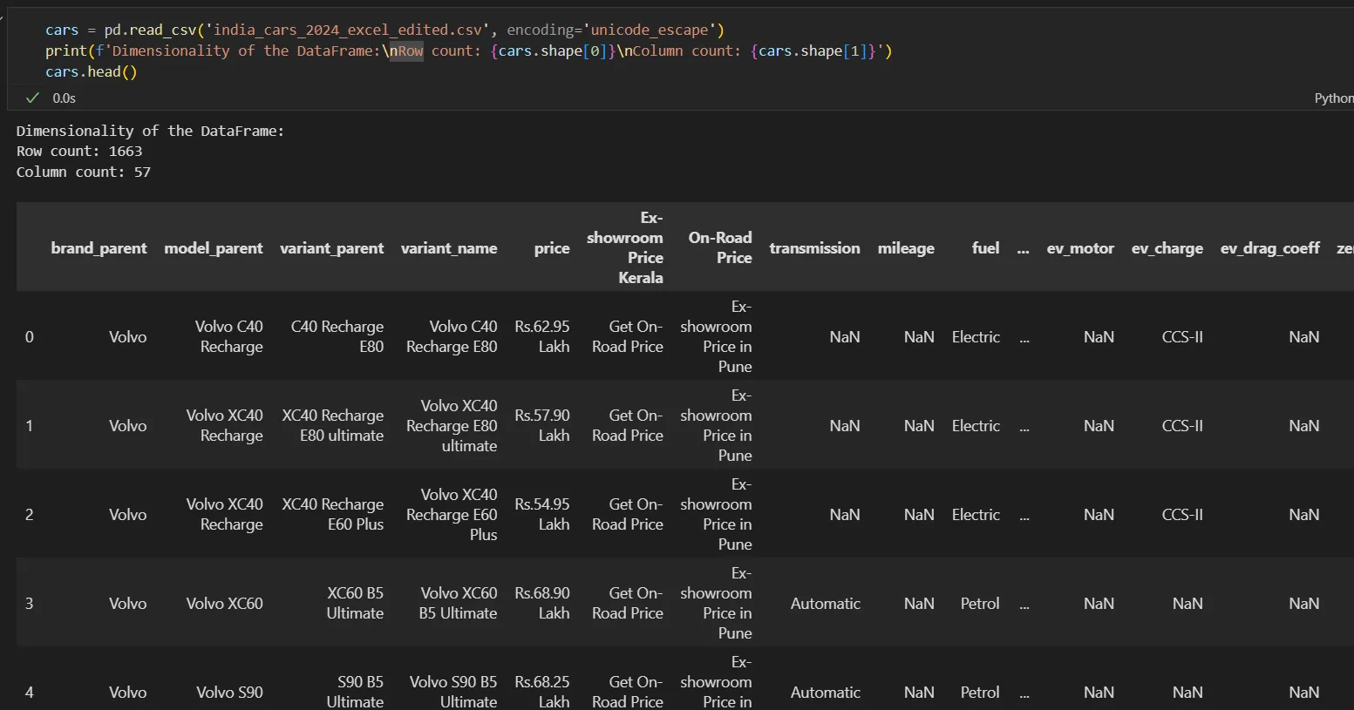The image size is (1354, 710).
Task: Click the 'Get On-Road Price' cell in row 2
Action: pyautogui.click(x=628, y=514)
